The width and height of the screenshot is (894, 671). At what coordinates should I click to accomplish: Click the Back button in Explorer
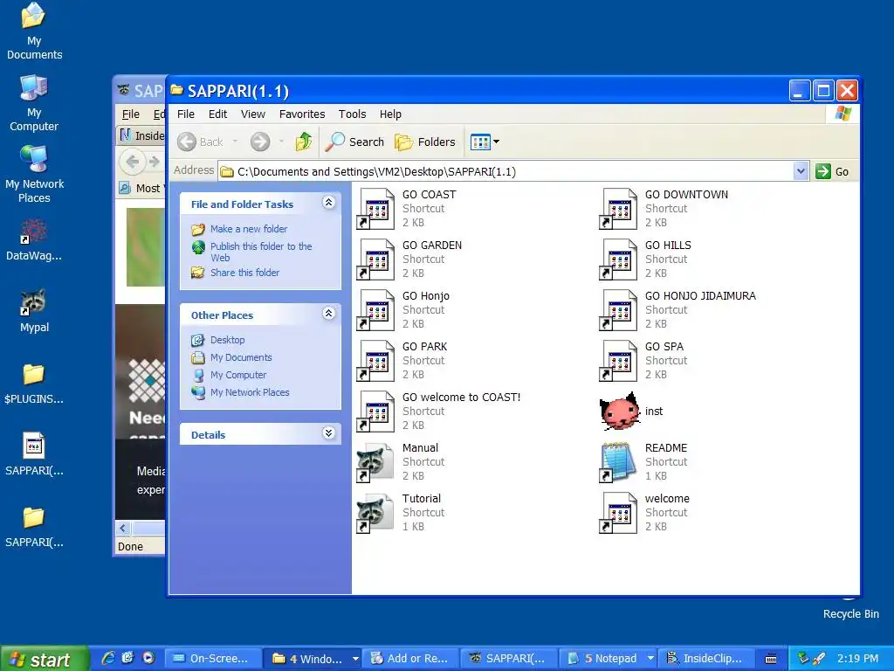(x=200, y=142)
